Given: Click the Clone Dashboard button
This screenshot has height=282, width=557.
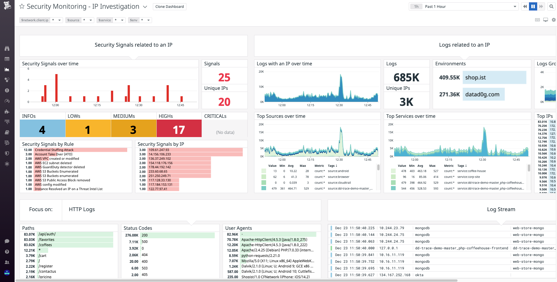Looking at the screenshot, I should pyautogui.click(x=169, y=6).
